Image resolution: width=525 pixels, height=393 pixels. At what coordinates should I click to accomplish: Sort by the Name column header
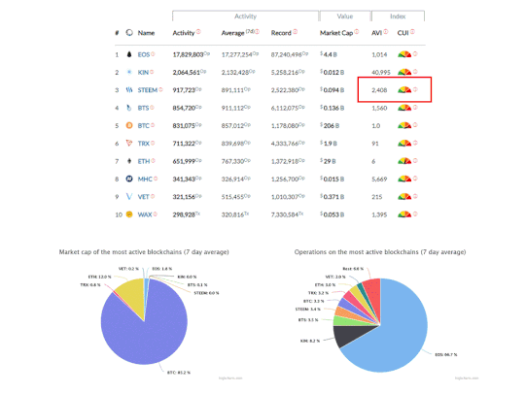146,33
